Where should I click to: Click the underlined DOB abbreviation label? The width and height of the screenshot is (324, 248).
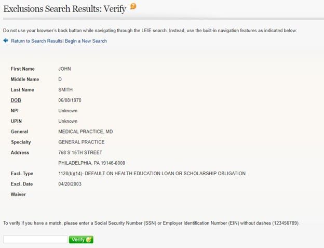coord(16,100)
